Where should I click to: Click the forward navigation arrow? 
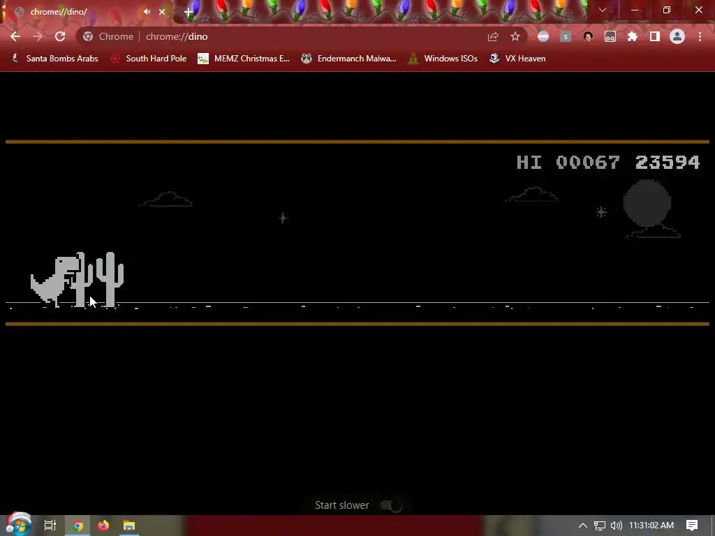tap(38, 36)
